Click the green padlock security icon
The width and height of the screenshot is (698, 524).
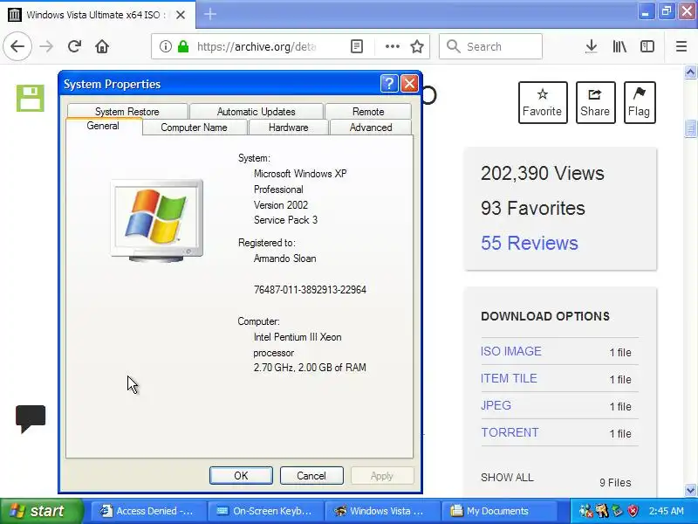coord(183,46)
